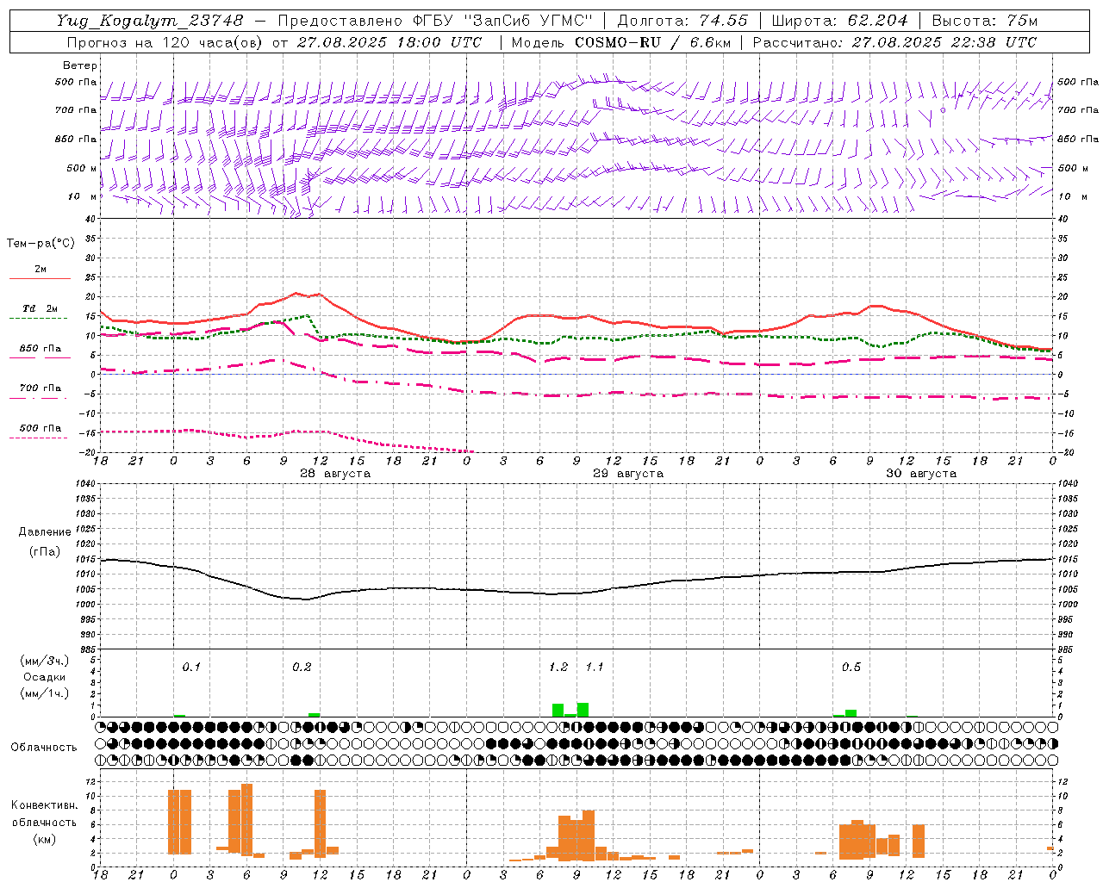The height and width of the screenshot is (882, 1103).
Task: Click the Осадки precipitation label
Action: coord(45,677)
